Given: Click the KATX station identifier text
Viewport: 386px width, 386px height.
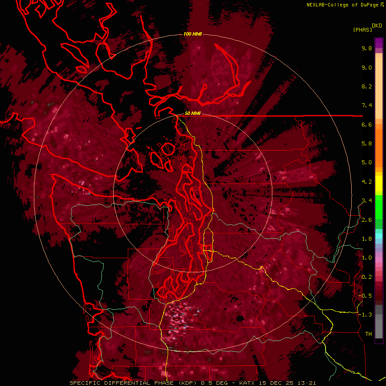Looking at the screenshot, I should coord(247,383).
